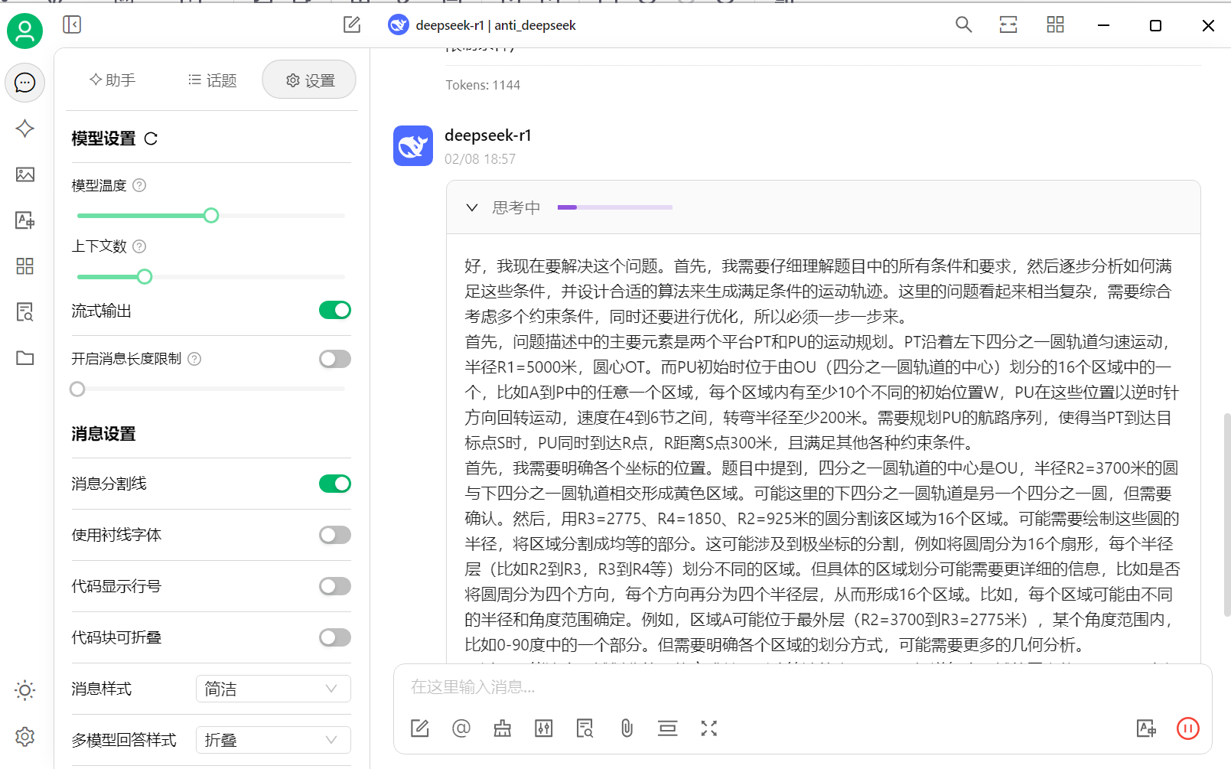Viewport: 1231px width, 769px height.
Task: Click the clear context icon in input bar
Action: 668,728
